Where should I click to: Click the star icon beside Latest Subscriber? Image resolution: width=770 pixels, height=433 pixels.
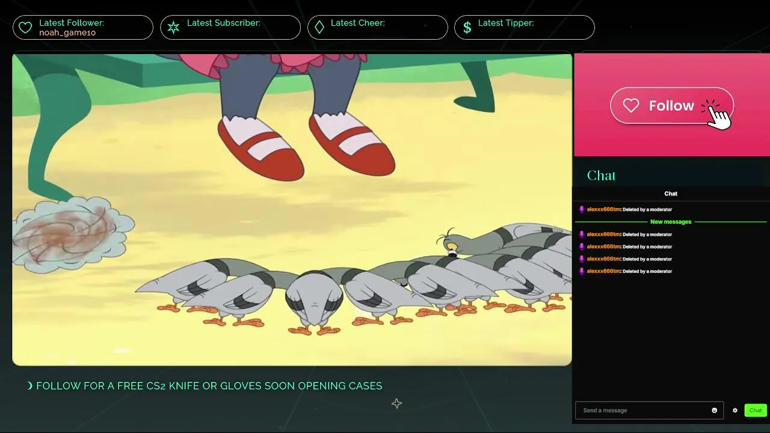173,28
